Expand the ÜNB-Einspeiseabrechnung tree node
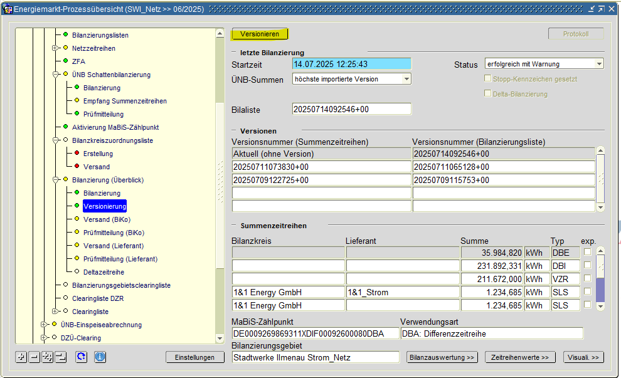621x378 pixels. pos(44,325)
